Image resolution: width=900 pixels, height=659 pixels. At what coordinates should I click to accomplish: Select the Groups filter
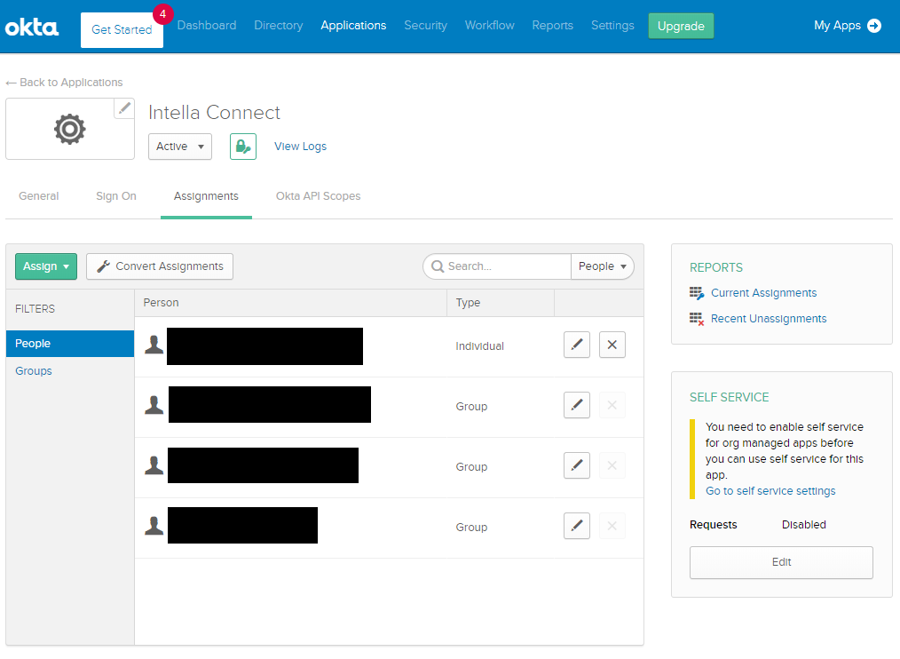point(33,370)
